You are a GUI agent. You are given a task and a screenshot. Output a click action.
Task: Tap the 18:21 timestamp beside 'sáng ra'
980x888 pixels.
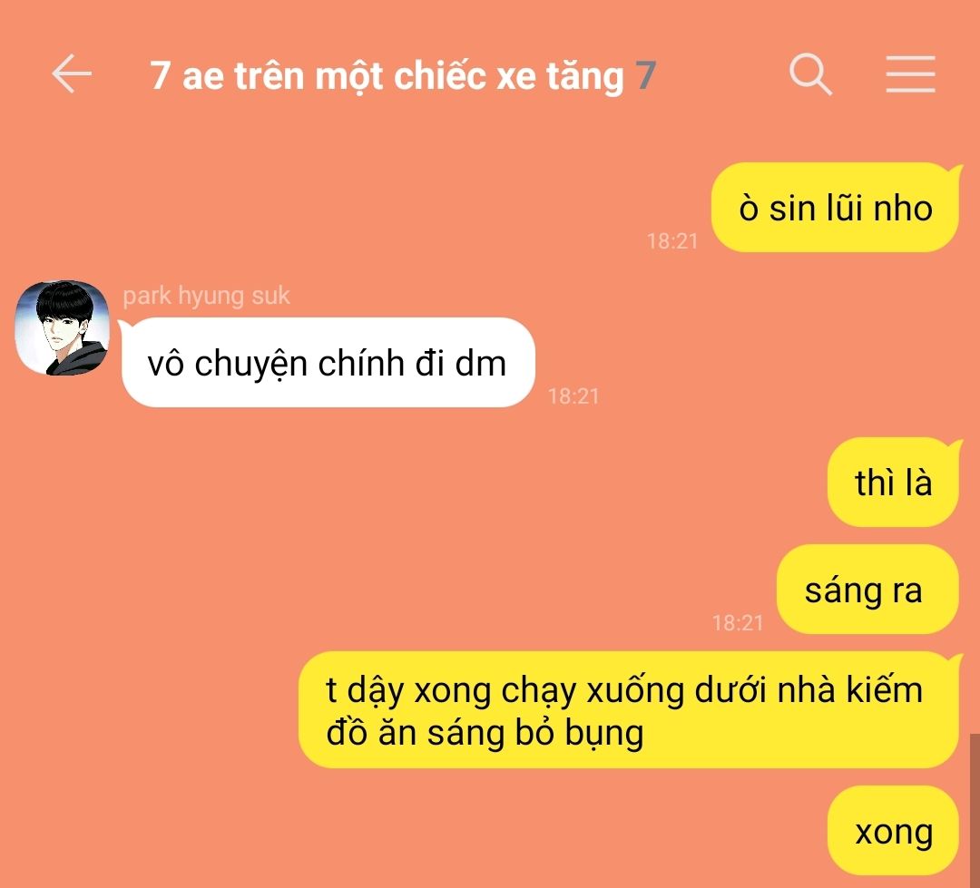click(738, 622)
